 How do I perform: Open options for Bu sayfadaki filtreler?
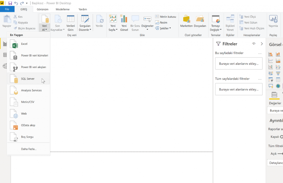pos(260,53)
